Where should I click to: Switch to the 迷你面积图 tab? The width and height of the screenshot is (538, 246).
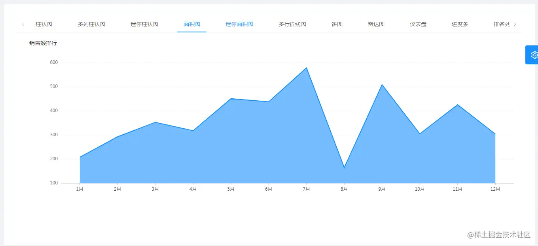click(239, 24)
